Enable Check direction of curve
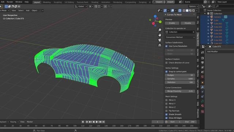This screenshot has height=132, width=234. point(166,63)
